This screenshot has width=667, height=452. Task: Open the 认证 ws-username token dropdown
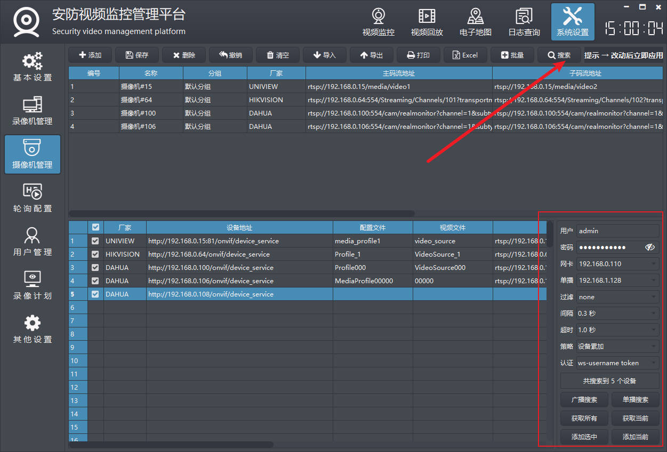pos(617,363)
